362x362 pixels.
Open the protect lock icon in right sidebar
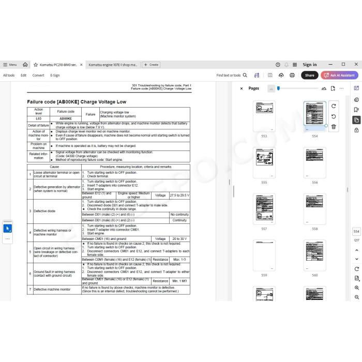click(356, 130)
